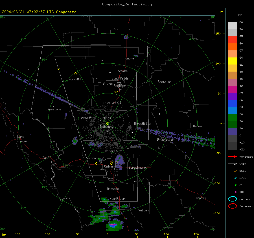Screen dimensions: 254x238
Task: Click the cyan 27ZW arrow legend icon
Action: (x=233, y=178)
